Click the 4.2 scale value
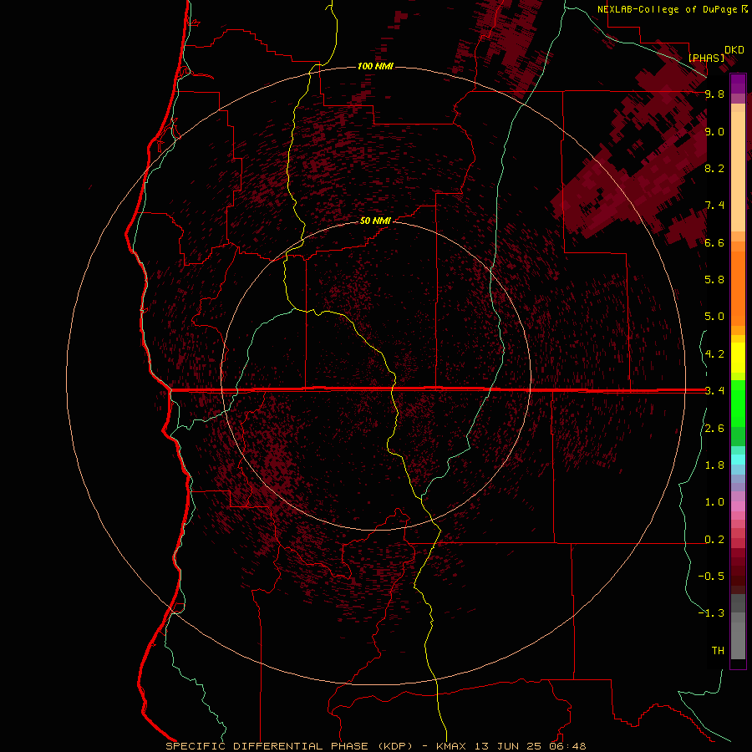Screen dimensions: 752x752 pos(714,354)
